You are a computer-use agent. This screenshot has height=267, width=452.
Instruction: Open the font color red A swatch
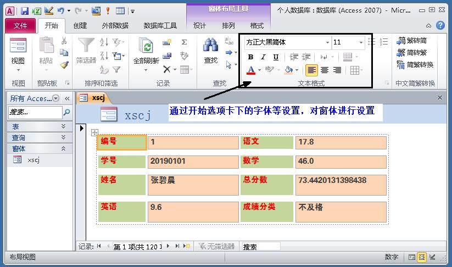(251, 70)
